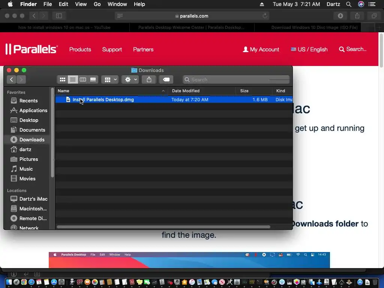Click the horizontal scrollbar in Finder window
This screenshot has width=384, height=288.
coord(163,227)
